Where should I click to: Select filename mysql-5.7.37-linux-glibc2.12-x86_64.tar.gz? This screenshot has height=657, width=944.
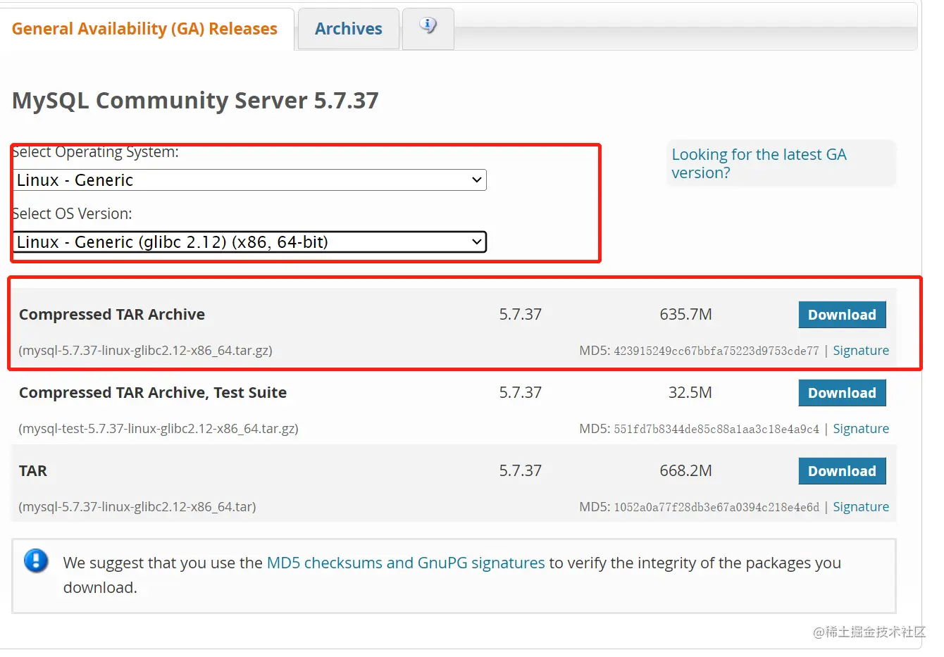(x=146, y=351)
